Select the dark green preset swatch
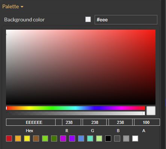This screenshot has height=149, width=166. (x=54, y=138)
